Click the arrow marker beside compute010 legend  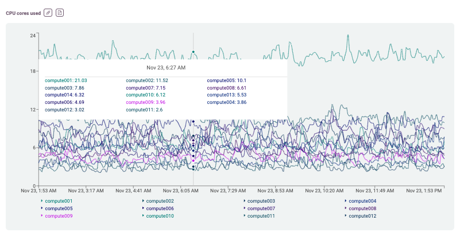[x=143, y=216]
